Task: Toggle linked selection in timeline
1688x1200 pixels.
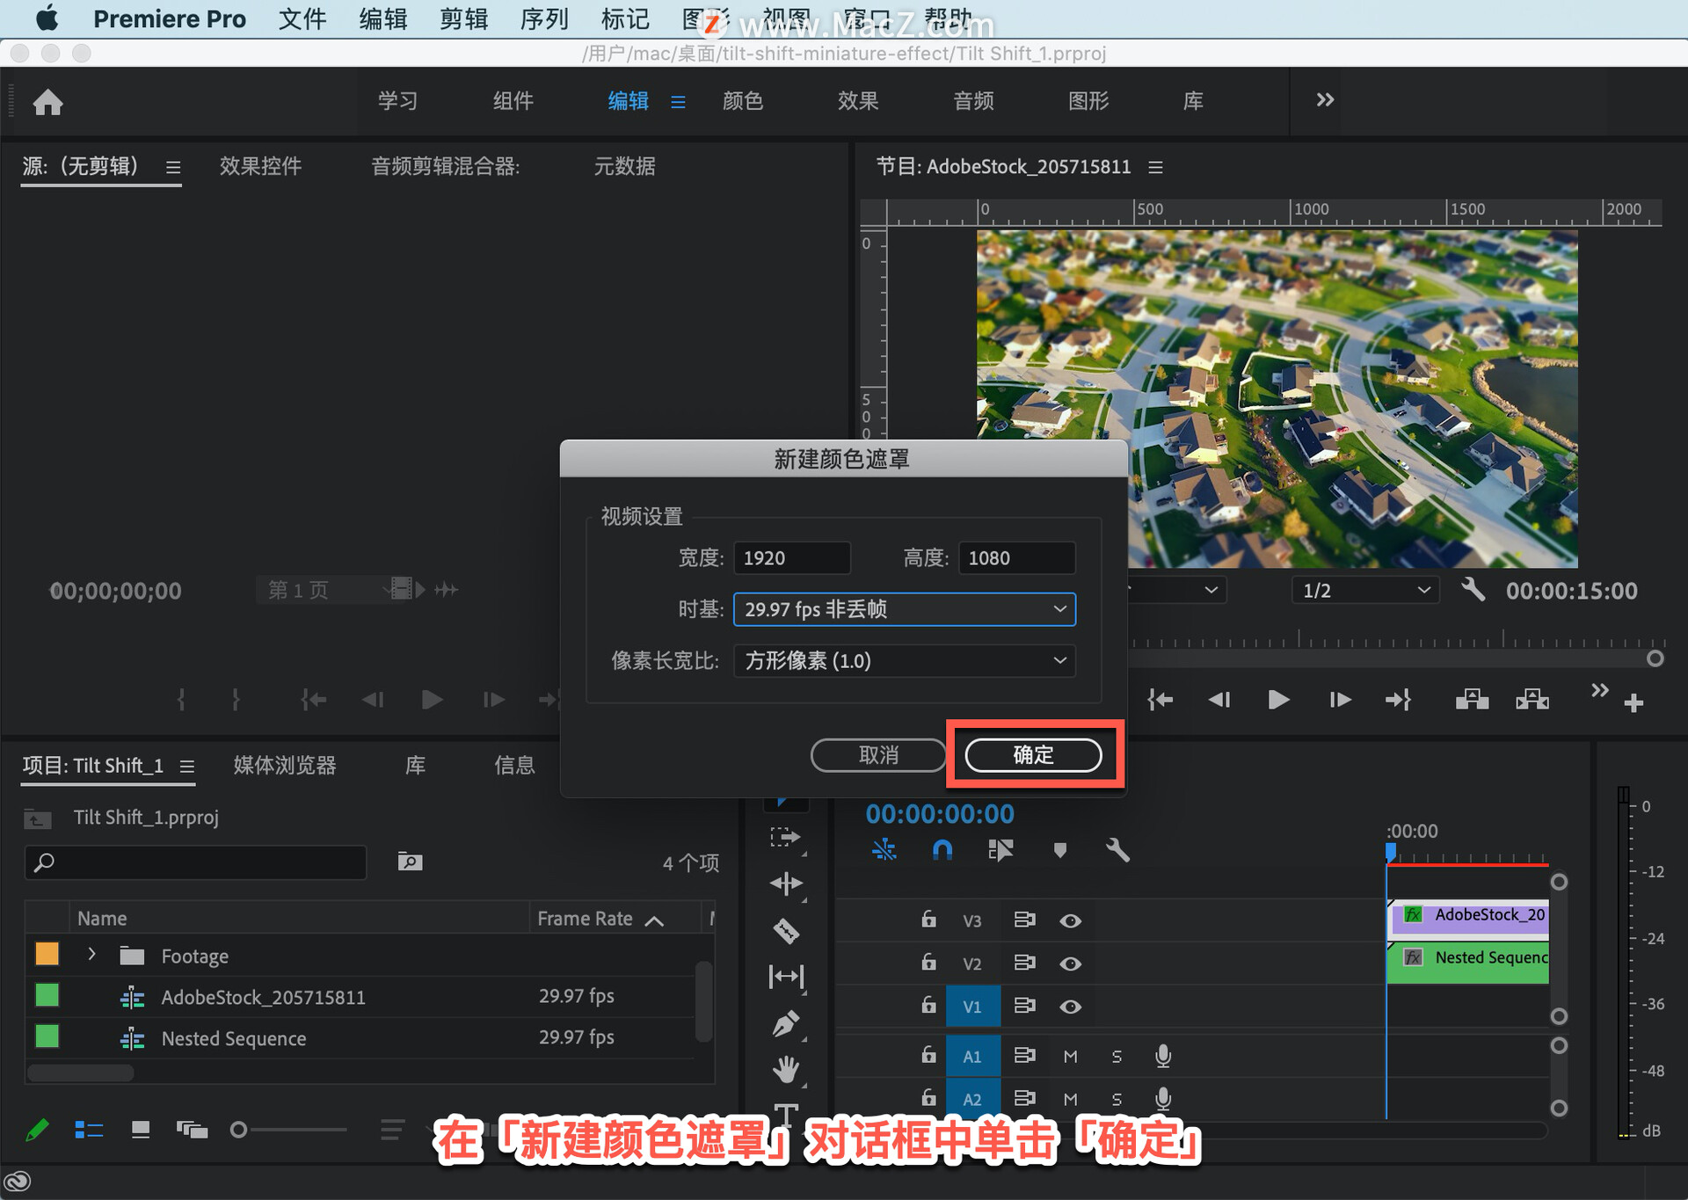Action: 1000,849
